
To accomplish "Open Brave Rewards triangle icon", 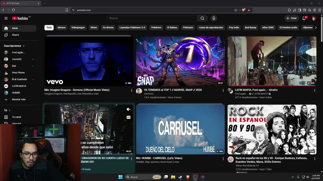I will point(249,10).
